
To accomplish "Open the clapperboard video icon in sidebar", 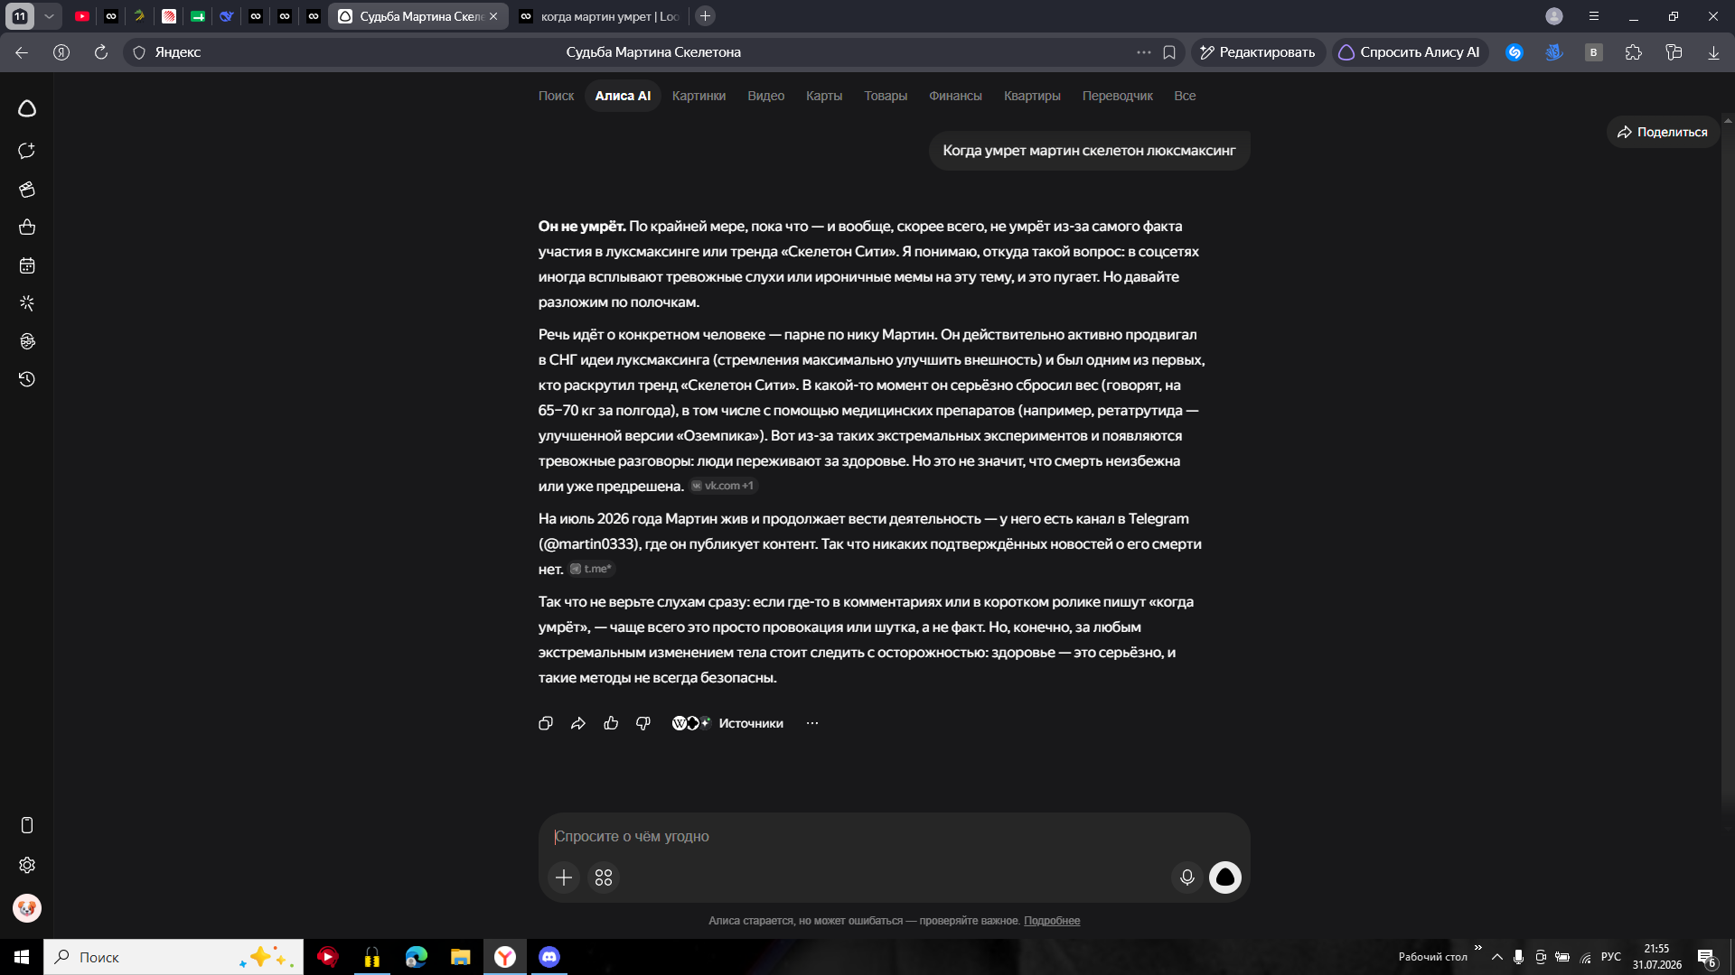I will [x=27, y=190].
